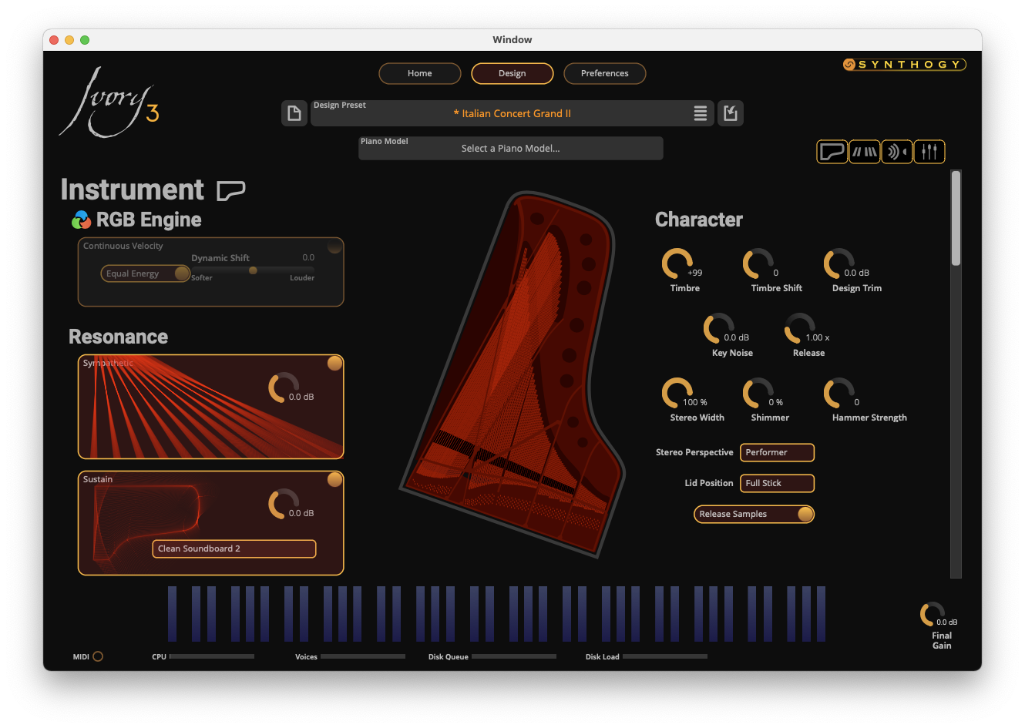Click the RGB Engine color icon
This screenshot has height=728, width=1025.
[81, 220]
